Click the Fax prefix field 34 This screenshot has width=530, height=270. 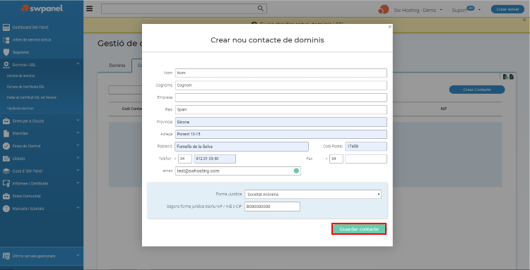(x=336, y=159)
